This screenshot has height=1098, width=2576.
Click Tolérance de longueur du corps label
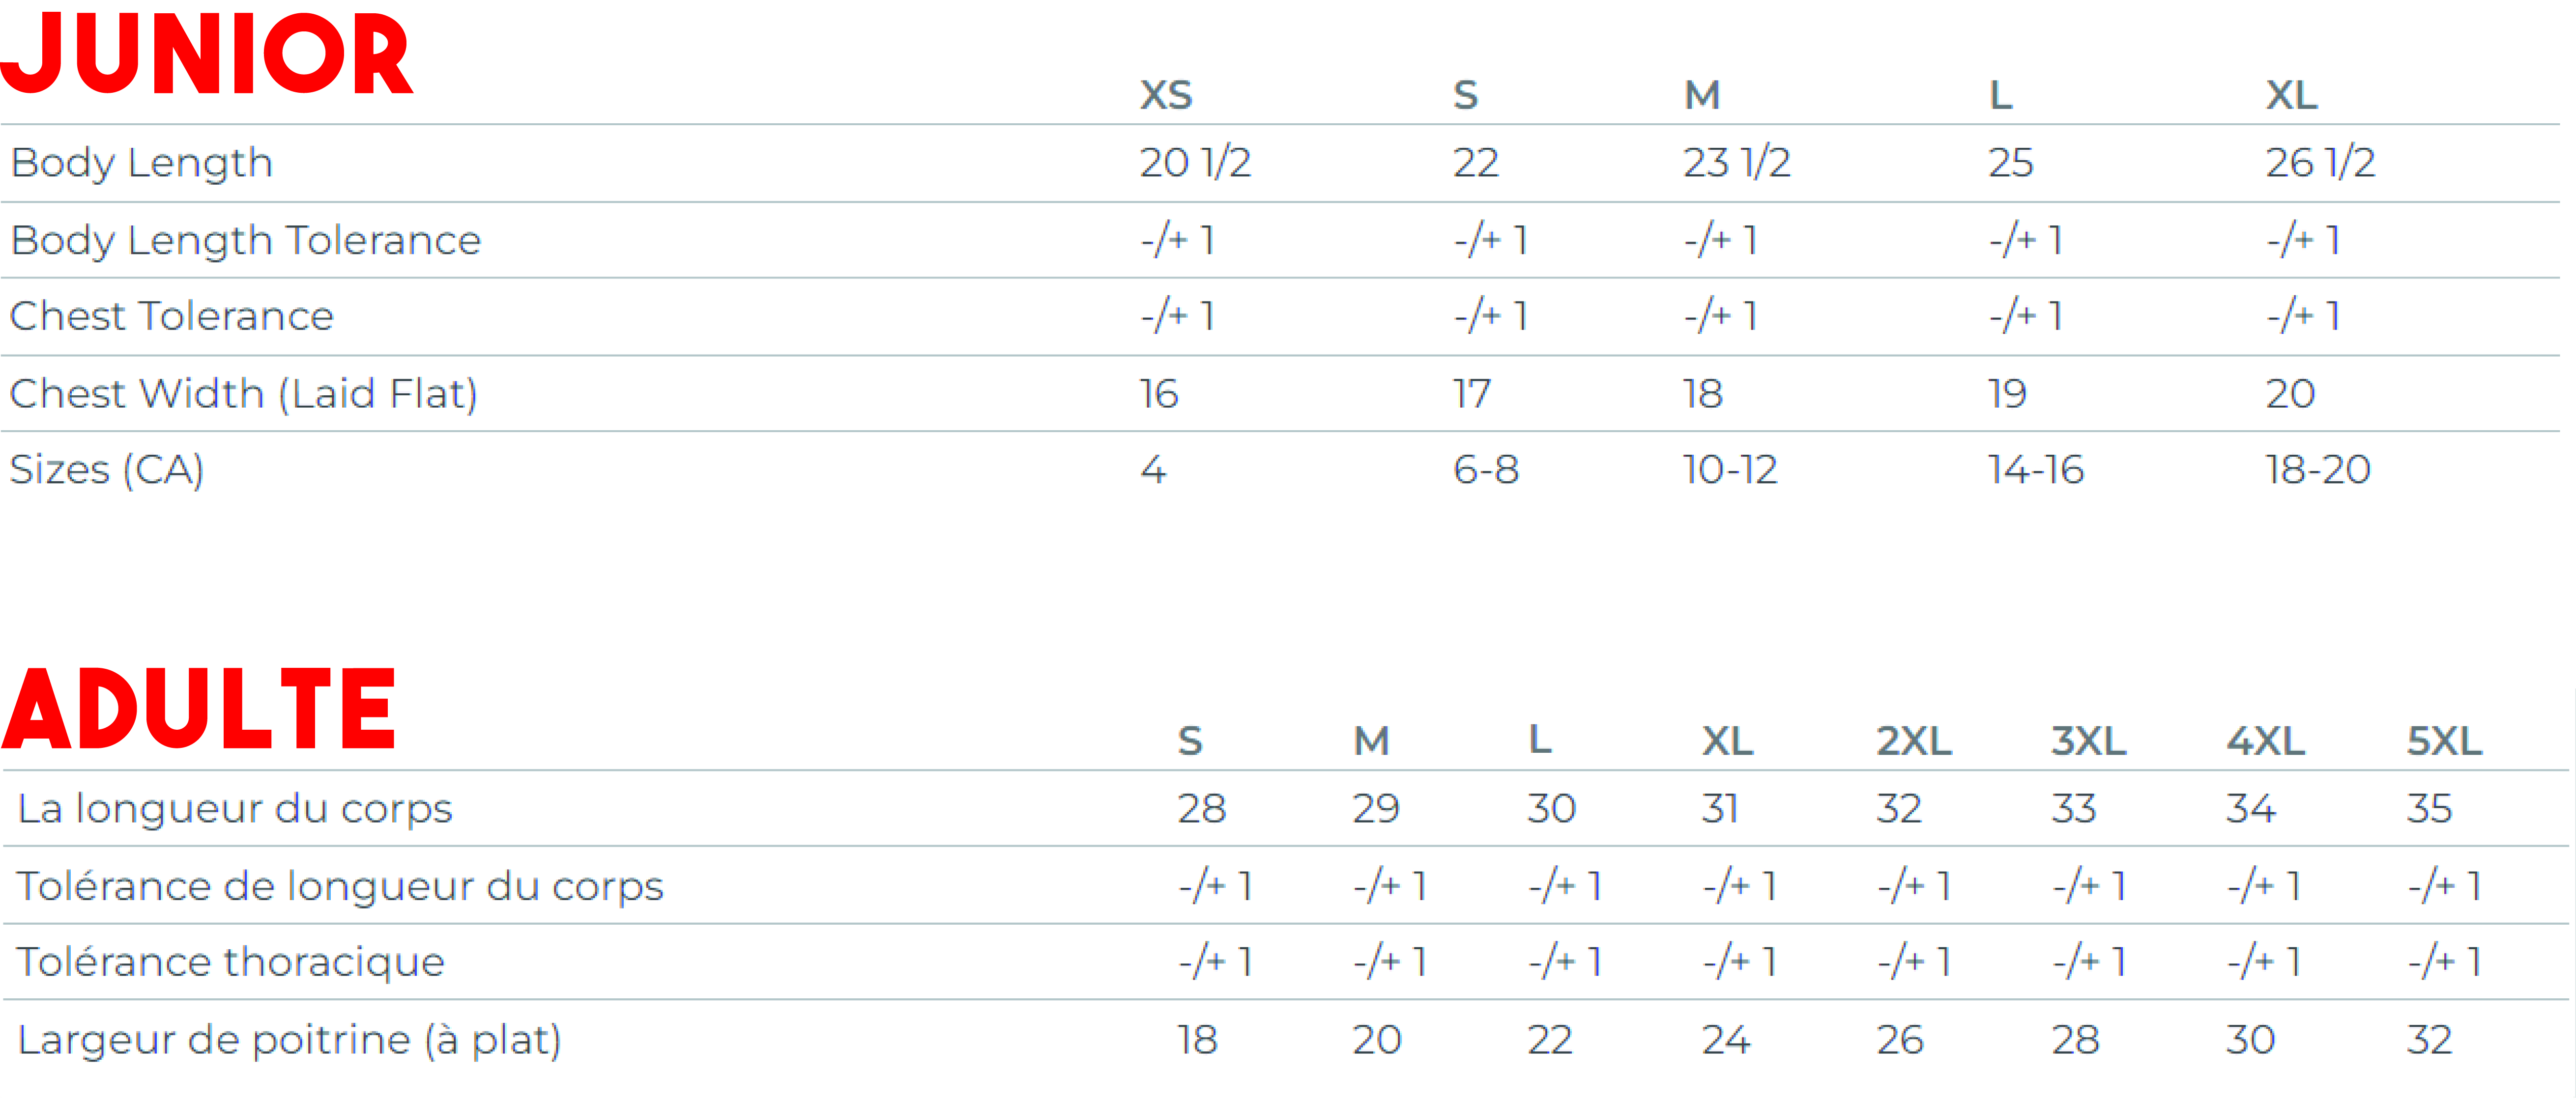340,886
